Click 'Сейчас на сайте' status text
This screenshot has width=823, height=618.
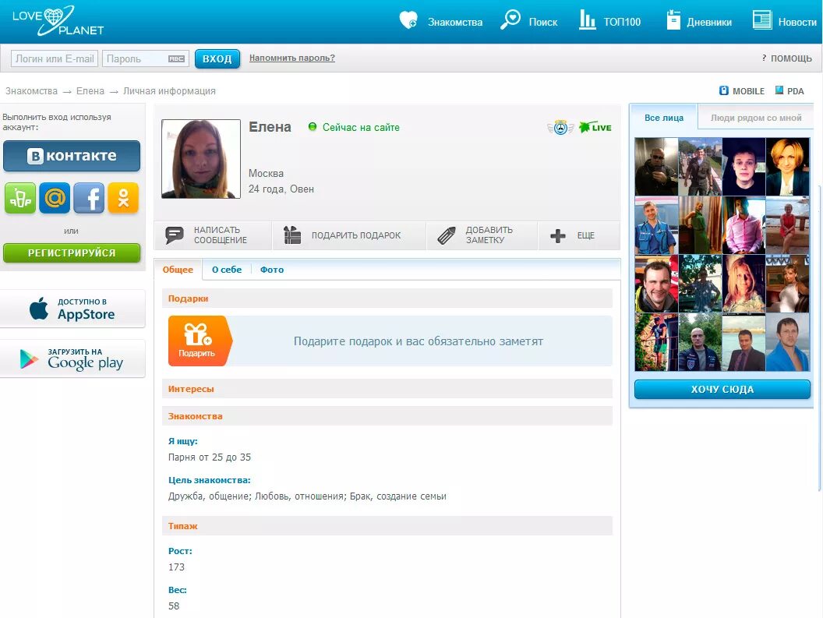click(x=361, y=127)
